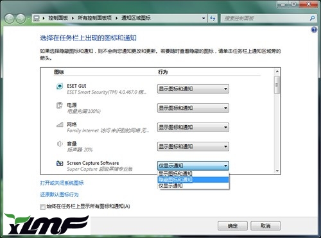321x238 pixels.
Task: Maximize the window
Action: (x=293, y=4)
